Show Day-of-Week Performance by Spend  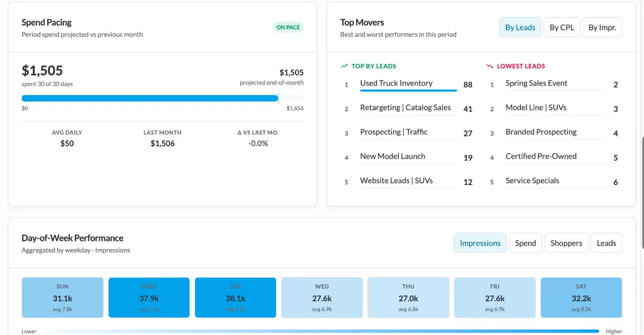tap(525, 243)
